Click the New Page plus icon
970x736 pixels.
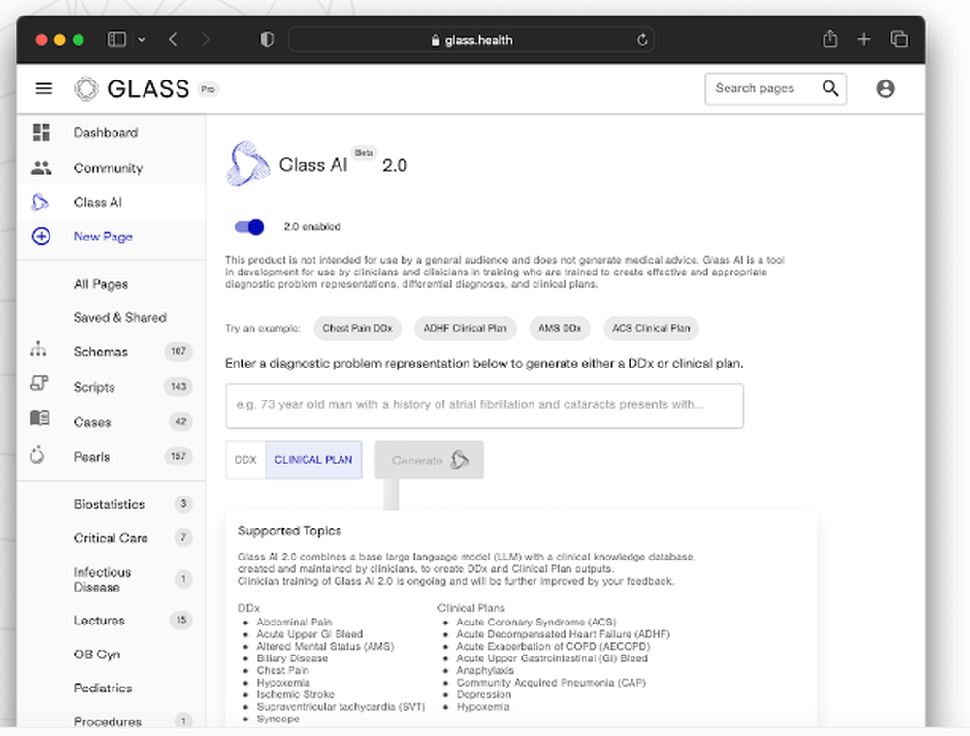coord(41,237)
